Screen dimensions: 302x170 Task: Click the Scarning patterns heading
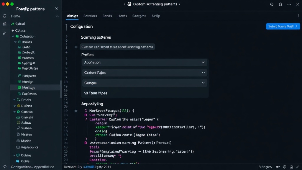(x=96, y=37)
